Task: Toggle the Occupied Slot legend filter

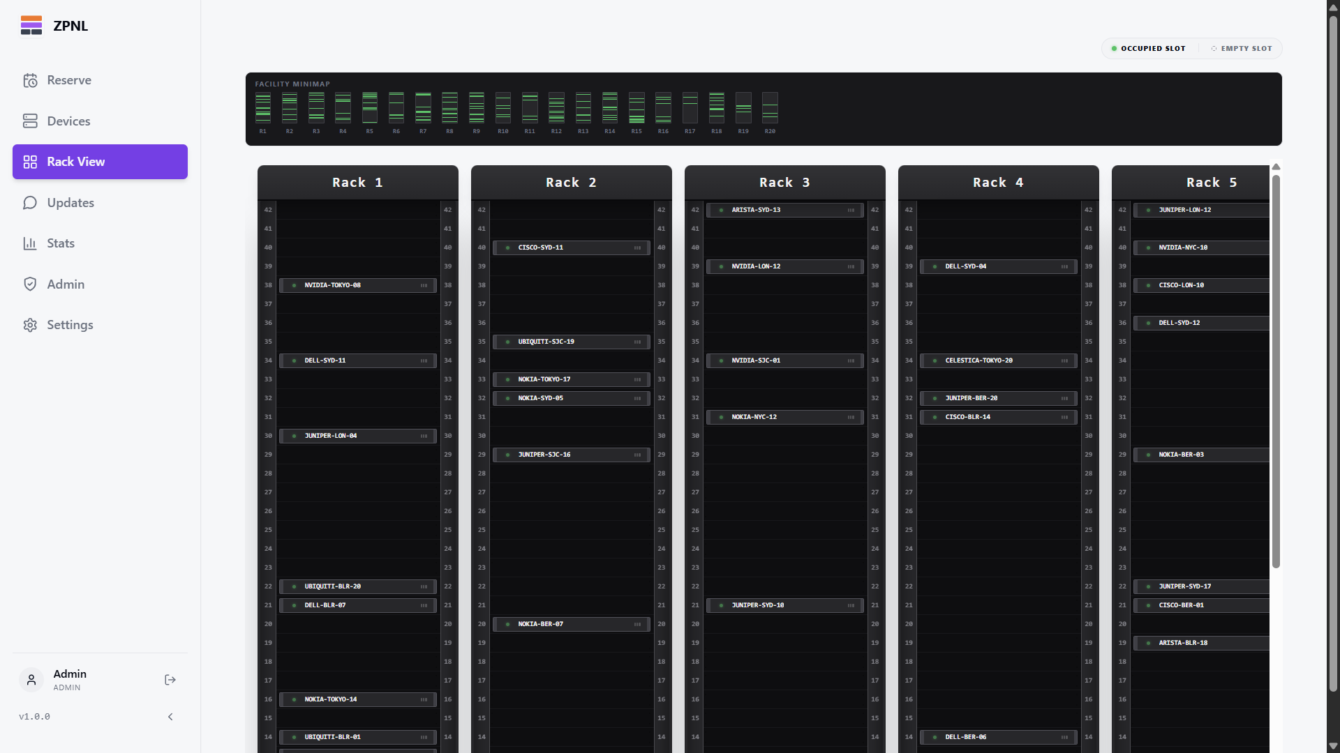Action: tap(1147, 48)
